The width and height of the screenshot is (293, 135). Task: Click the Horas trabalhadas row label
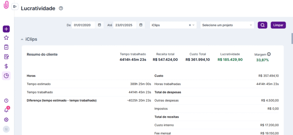(168, 84)
